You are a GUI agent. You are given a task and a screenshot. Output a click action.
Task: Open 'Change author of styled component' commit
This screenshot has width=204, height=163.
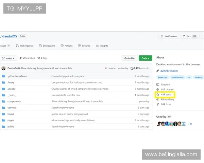[80, 89]
